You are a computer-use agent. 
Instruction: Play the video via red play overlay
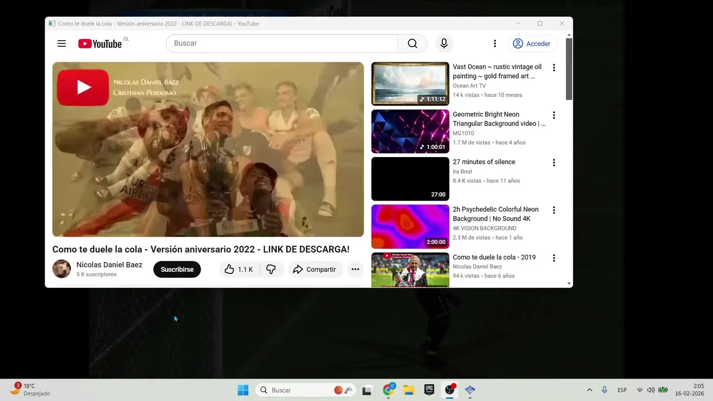[83, 87]
